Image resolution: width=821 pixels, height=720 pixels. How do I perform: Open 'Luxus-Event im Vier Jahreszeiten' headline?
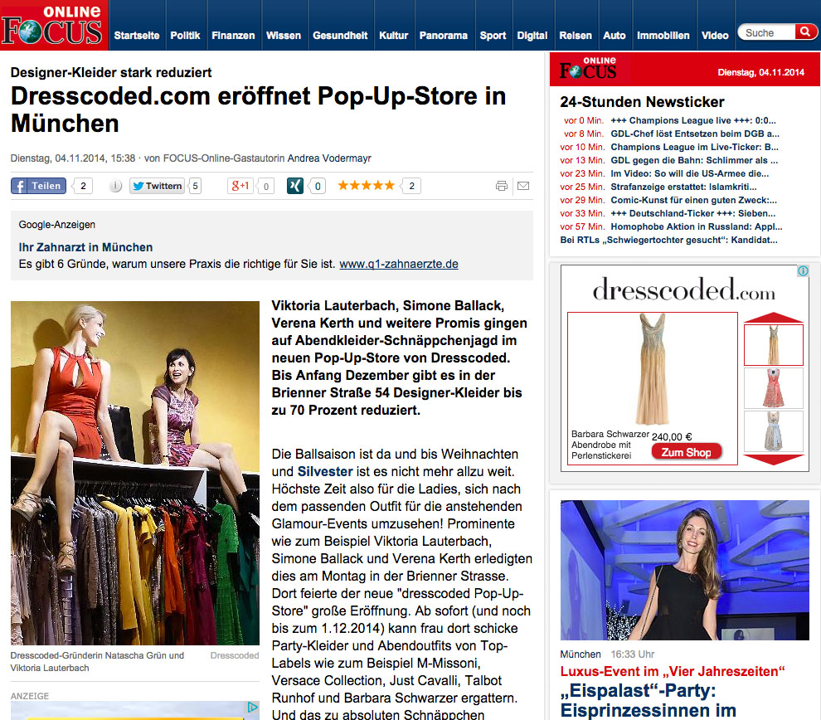(x=673, y=671)
